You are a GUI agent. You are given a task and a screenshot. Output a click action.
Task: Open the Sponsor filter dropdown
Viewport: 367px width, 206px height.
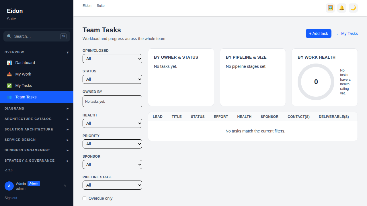pyautogui.click(x=112, y=165)
